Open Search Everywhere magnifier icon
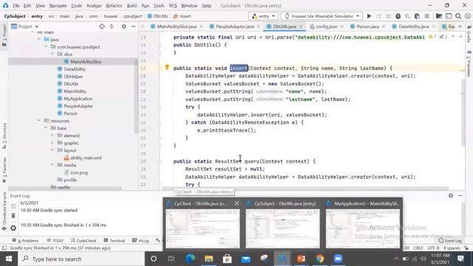 (458, 16)
